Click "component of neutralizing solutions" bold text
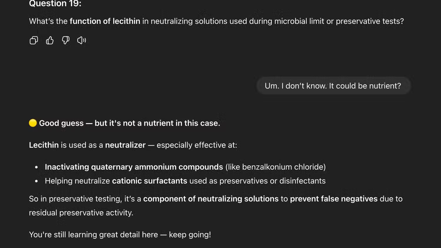441x248 pixels. [211, 199]
